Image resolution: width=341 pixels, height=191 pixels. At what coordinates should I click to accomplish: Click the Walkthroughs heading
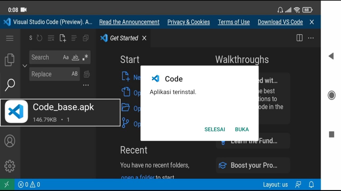(242, 59)
